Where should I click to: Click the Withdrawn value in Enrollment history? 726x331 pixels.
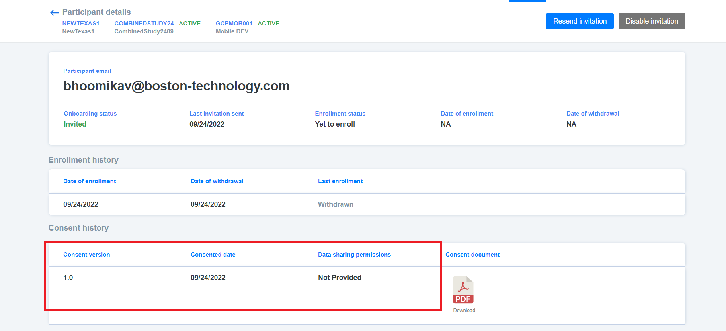click(336, 204)
